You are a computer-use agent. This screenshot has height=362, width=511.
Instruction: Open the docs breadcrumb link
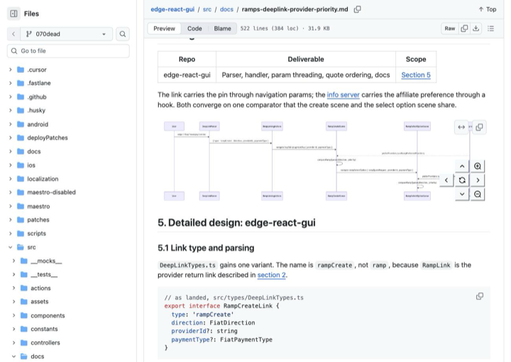(226, 9)
